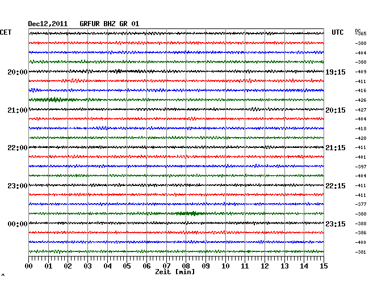Click the DC offset value -377
Screen dimensions: 369x281
click(x=360, y=204)
